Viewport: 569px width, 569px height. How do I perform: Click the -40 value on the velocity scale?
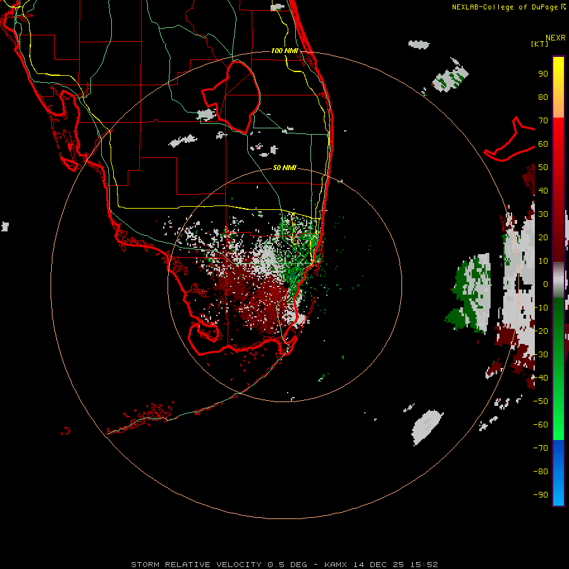click(541, 378)
